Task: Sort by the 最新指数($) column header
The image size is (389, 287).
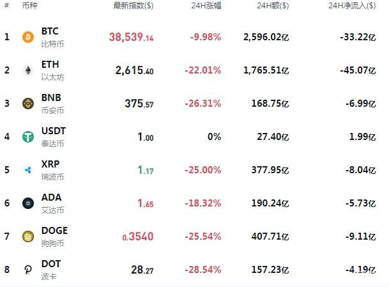Action: [133, 6]
